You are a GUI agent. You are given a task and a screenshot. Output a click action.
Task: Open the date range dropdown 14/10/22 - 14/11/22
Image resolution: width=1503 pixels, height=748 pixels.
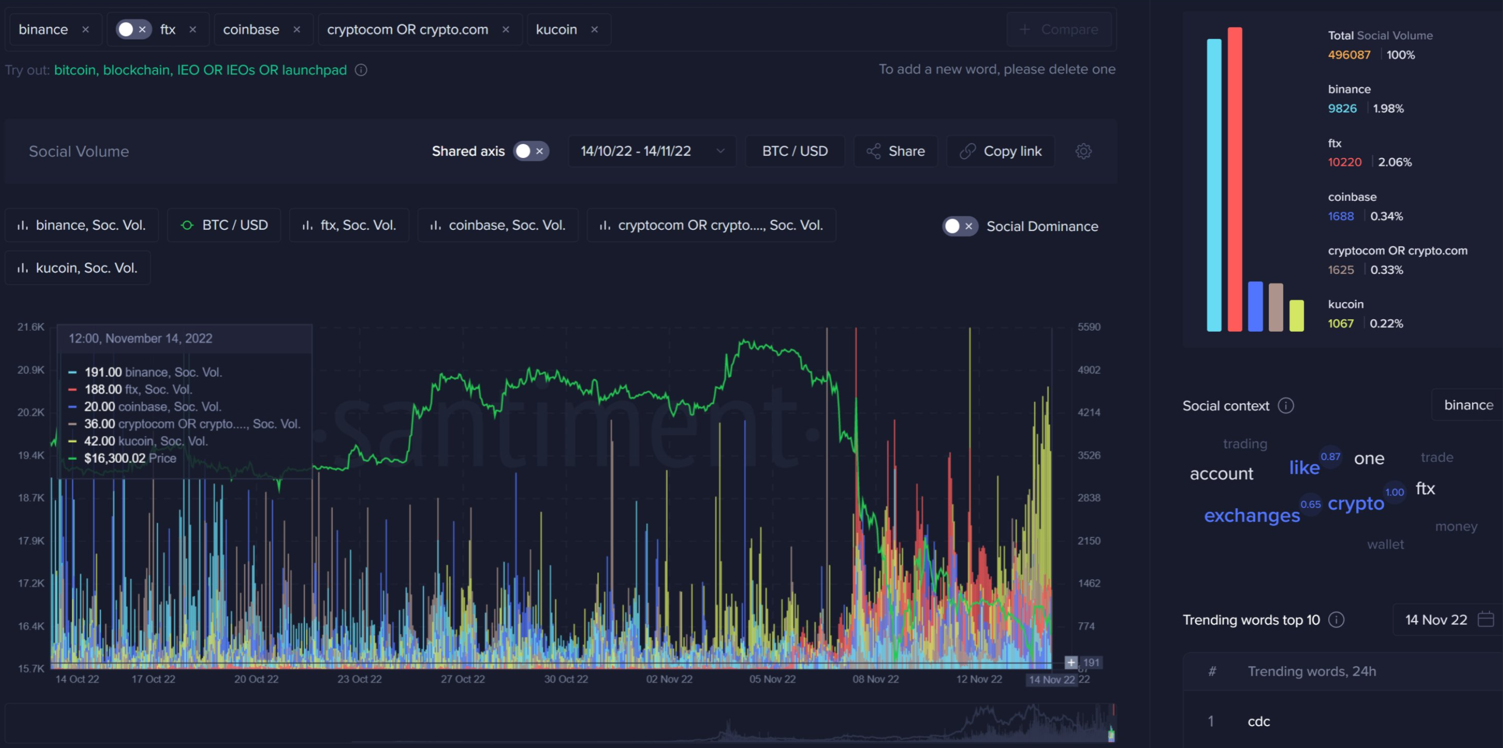point(652,151)
